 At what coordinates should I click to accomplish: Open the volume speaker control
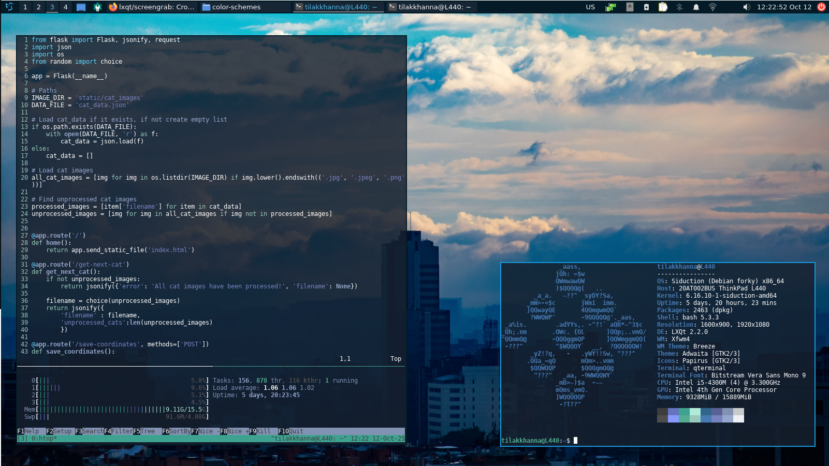click(746, 7)
